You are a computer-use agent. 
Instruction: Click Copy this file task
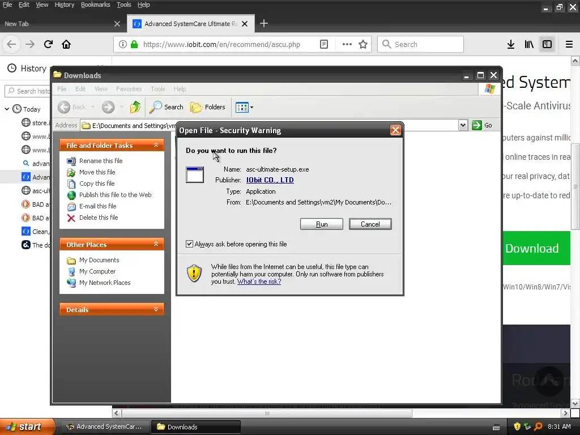point(97,184)
